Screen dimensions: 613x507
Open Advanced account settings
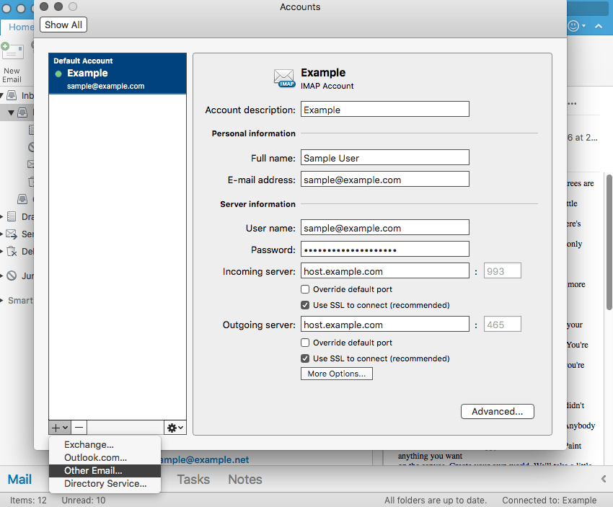point(497,411)
